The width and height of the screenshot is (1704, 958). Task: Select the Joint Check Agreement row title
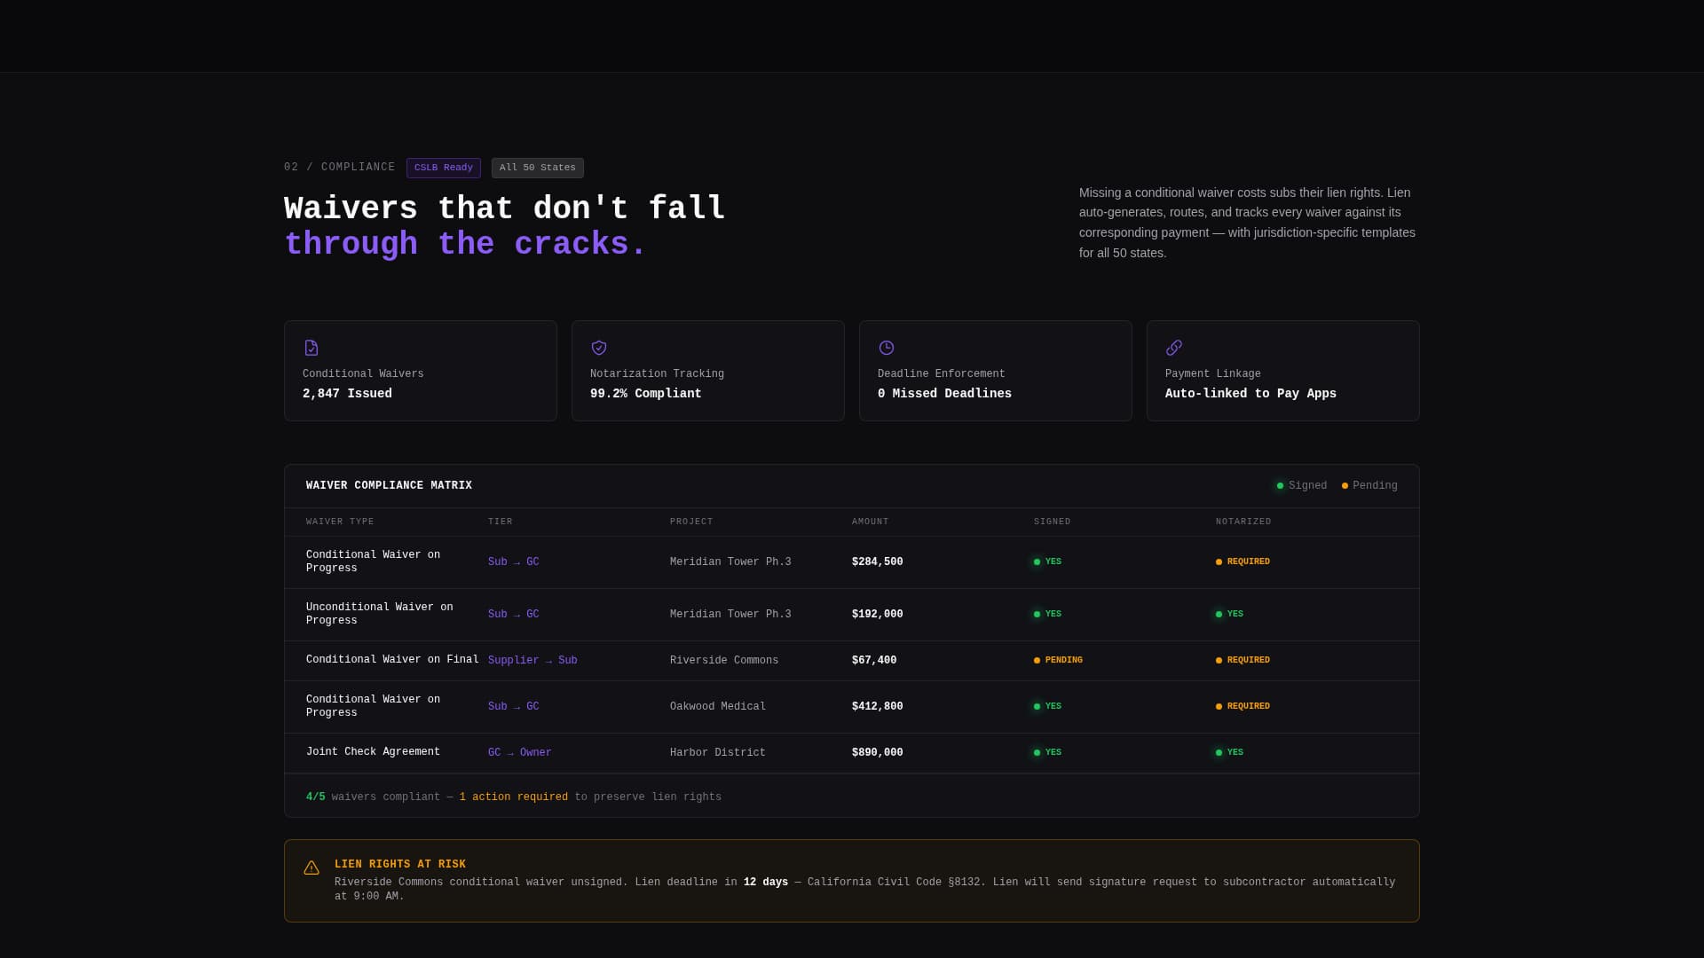(373, 752)
